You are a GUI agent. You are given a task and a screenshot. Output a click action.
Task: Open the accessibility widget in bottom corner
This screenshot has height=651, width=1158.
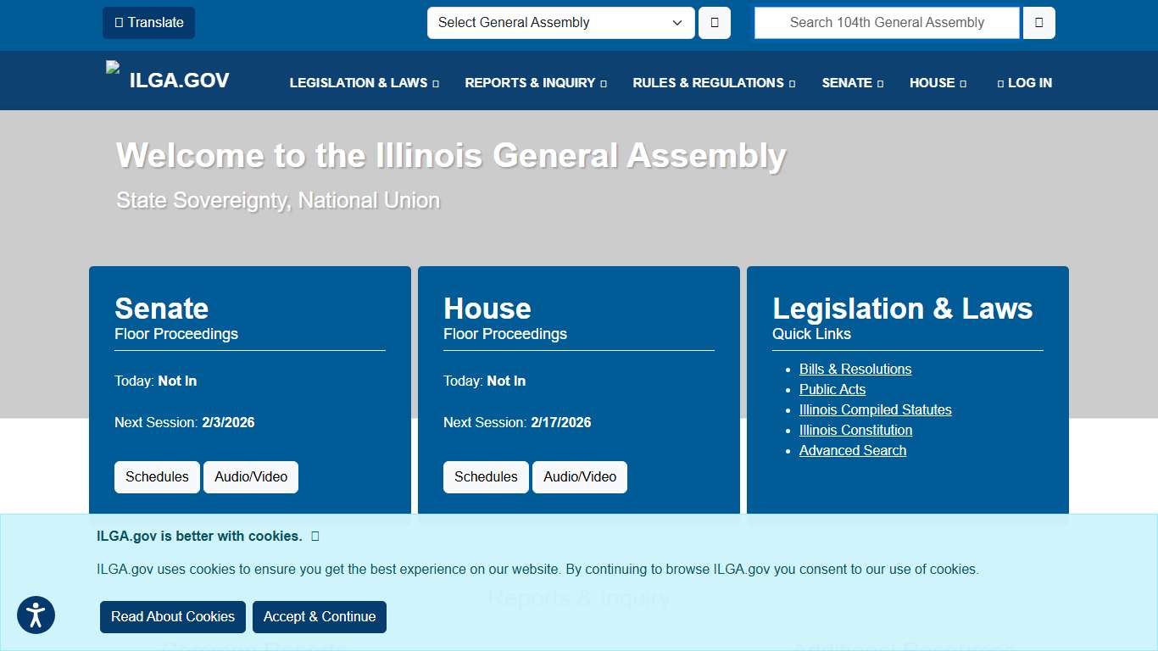[x=36, y=615]
